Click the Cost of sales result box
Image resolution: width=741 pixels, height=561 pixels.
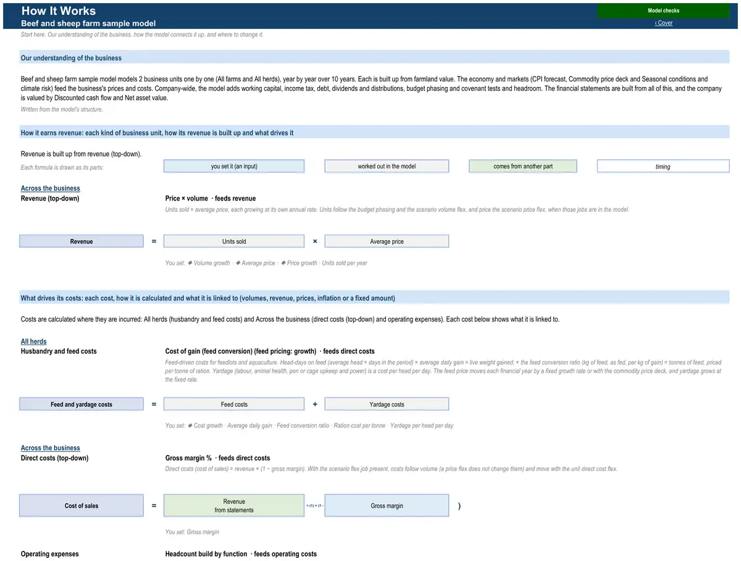coord(82,505)
